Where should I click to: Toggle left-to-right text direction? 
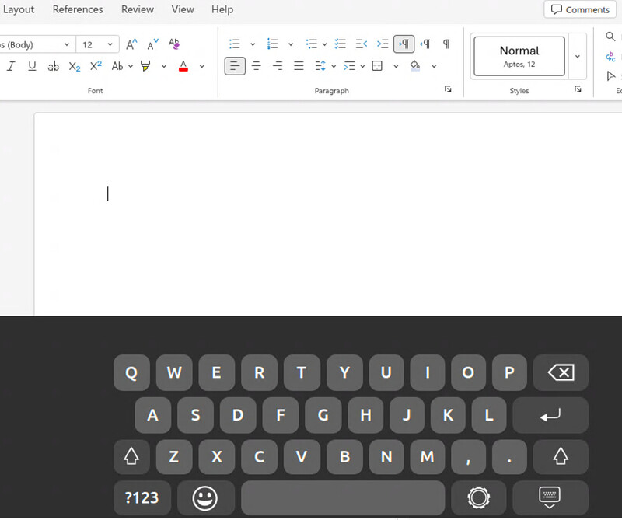coord(404,44)
